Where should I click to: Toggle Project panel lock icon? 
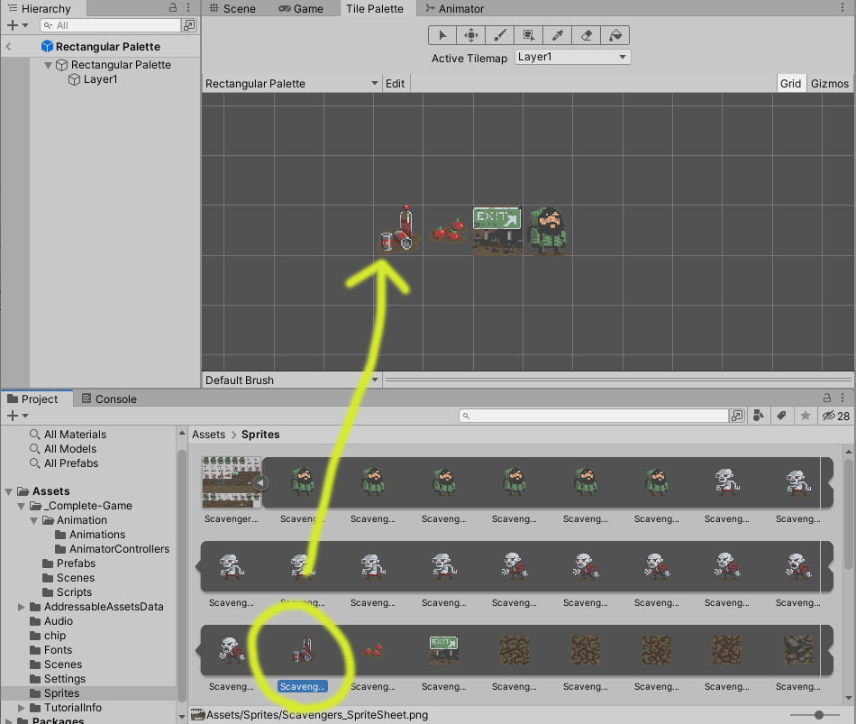[827, 398]
